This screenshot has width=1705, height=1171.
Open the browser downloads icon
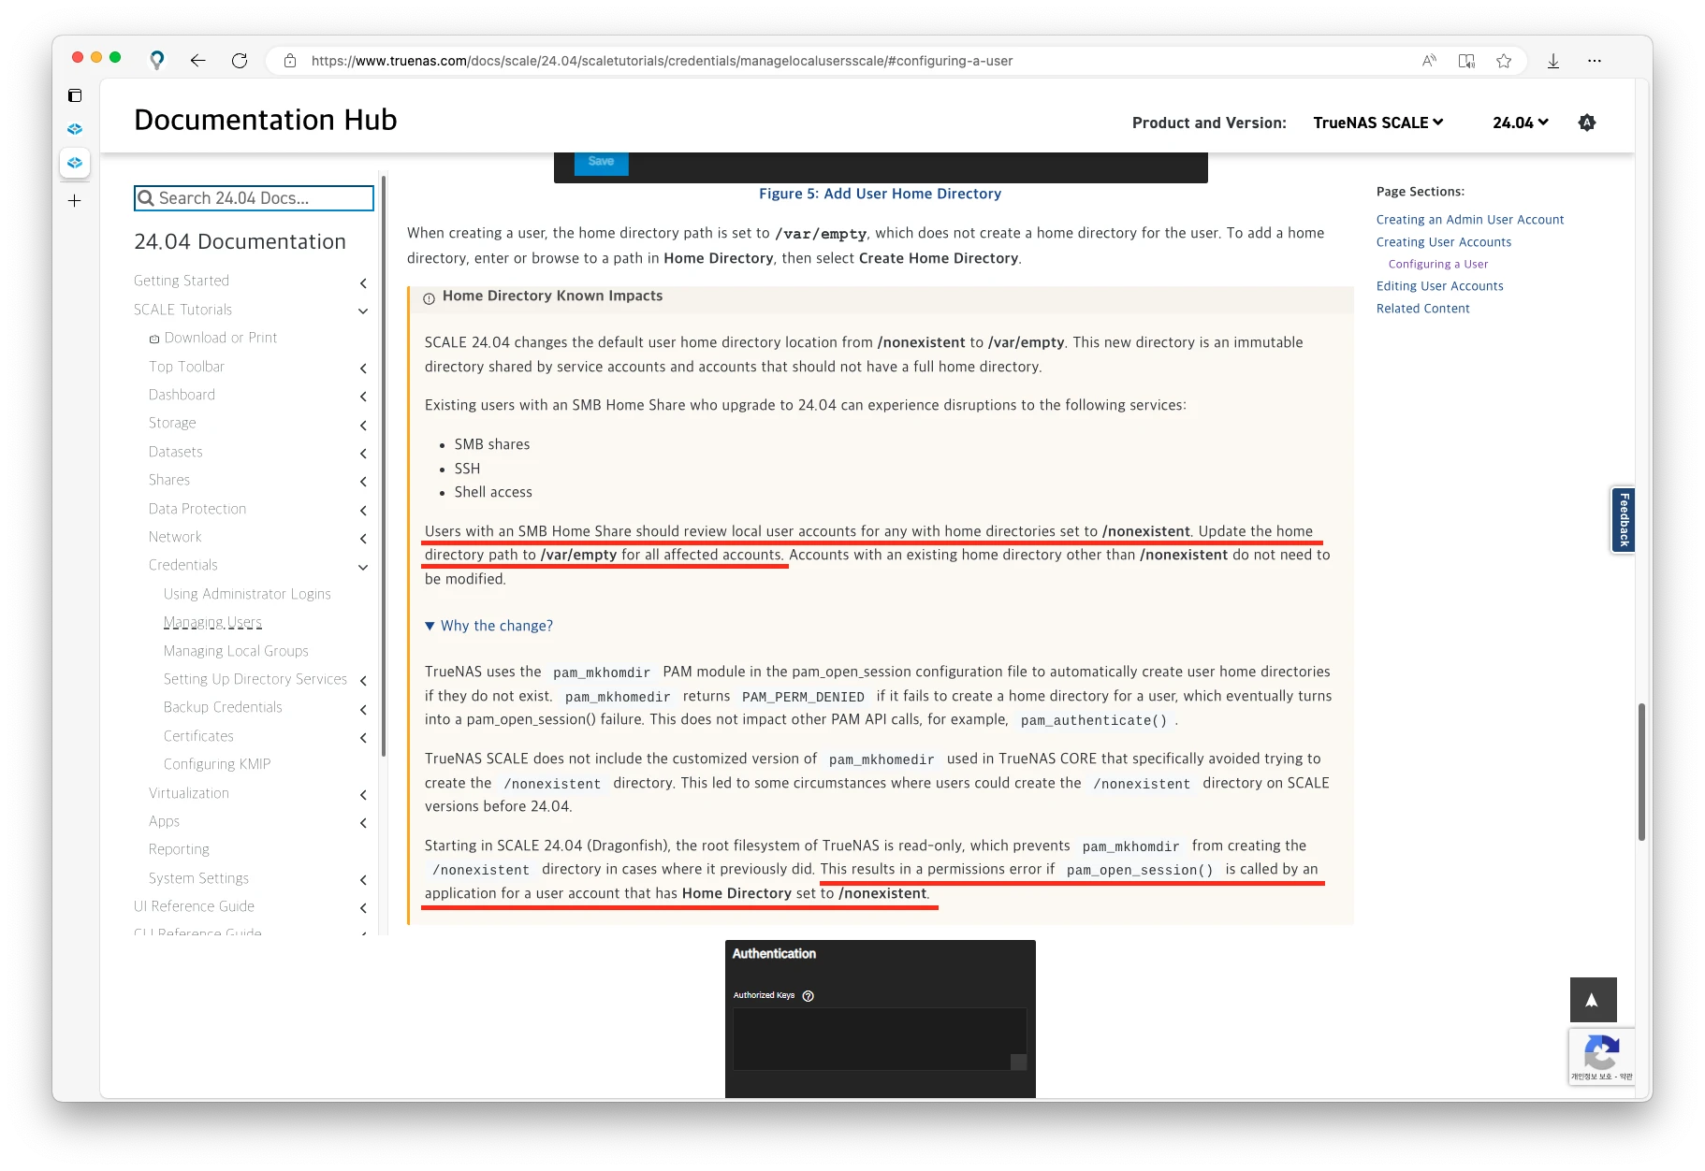[x=1553, y=61]
